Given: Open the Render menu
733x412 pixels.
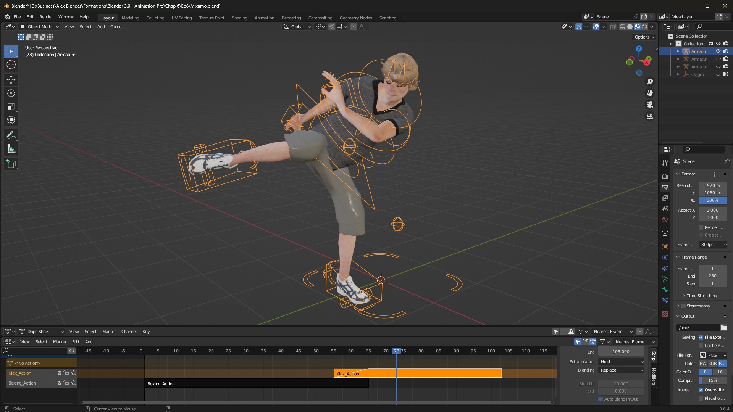Looking at the screenshot, I should point(46,17).
